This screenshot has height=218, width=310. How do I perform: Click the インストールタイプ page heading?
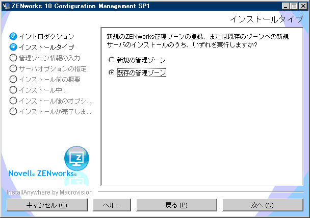pos(267,19)
